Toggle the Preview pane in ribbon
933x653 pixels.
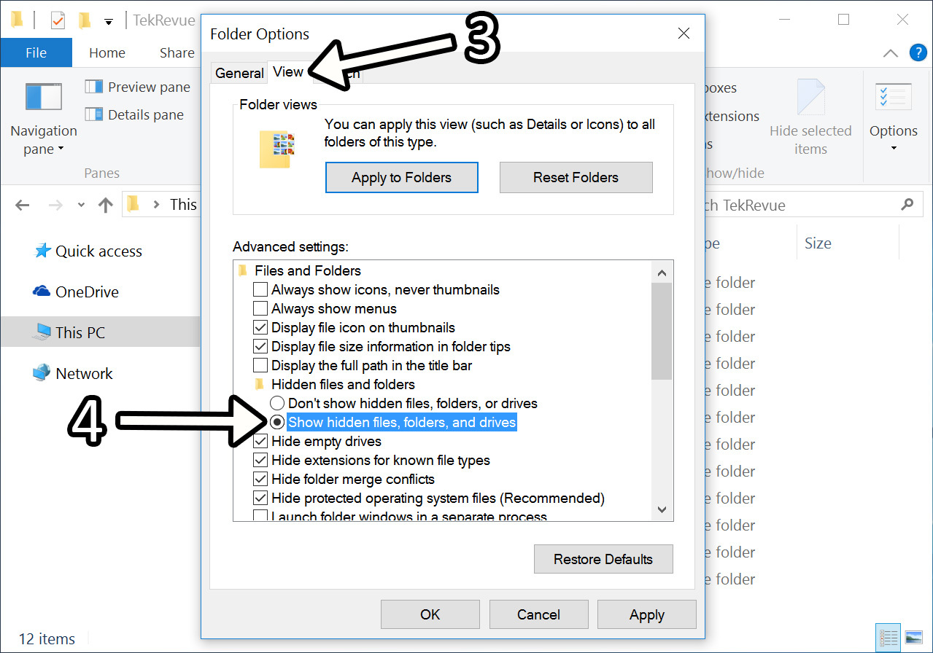(x=137, y=87)
